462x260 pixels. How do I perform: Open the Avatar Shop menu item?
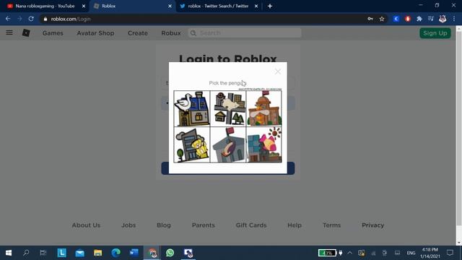point(95,33)
